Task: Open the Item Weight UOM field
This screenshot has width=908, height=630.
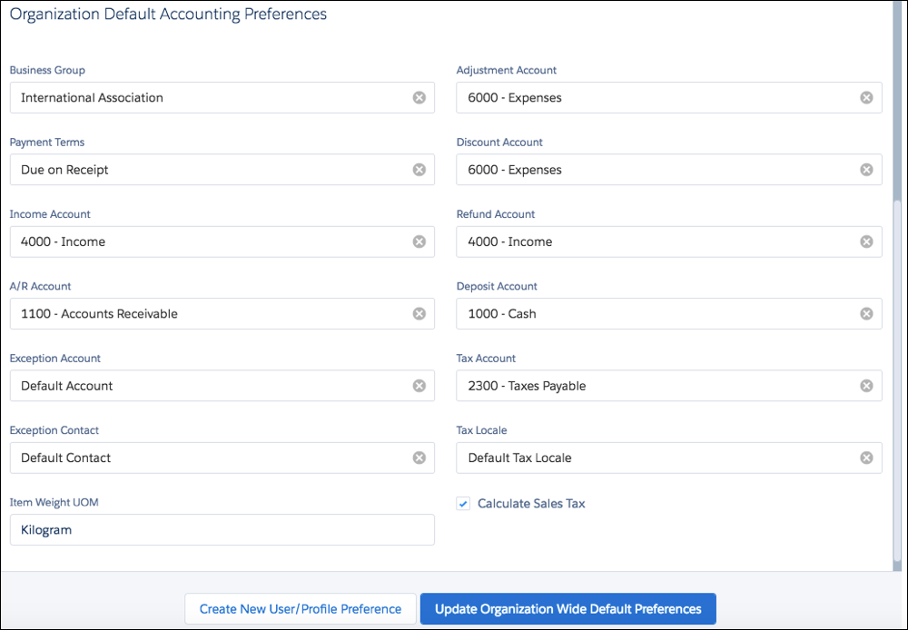Action: pos(222,530)
